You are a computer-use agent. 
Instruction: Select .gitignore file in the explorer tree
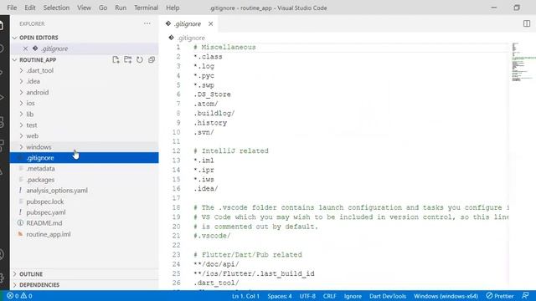(84, 158)
